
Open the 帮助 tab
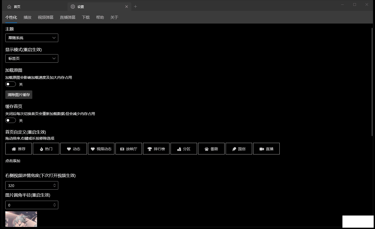point(100,17)
